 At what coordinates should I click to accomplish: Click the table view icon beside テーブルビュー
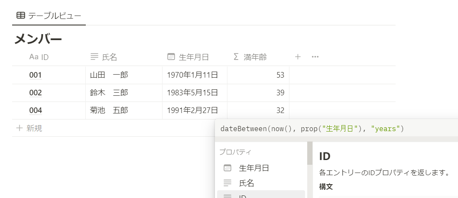click(21, 16)
